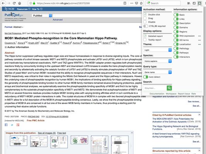
Task: Click See all images (6) link
Action: click(x=47, y=133)
